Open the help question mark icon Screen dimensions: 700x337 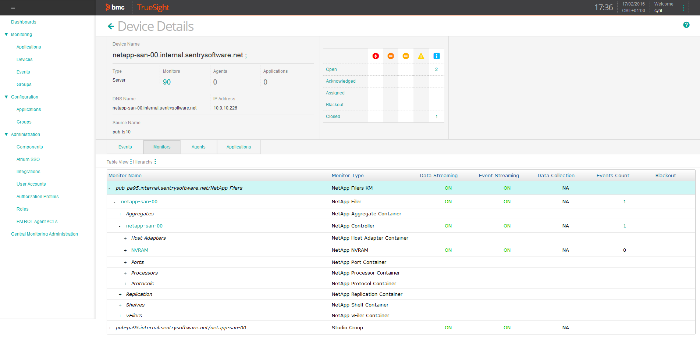[x=686, y=25]
